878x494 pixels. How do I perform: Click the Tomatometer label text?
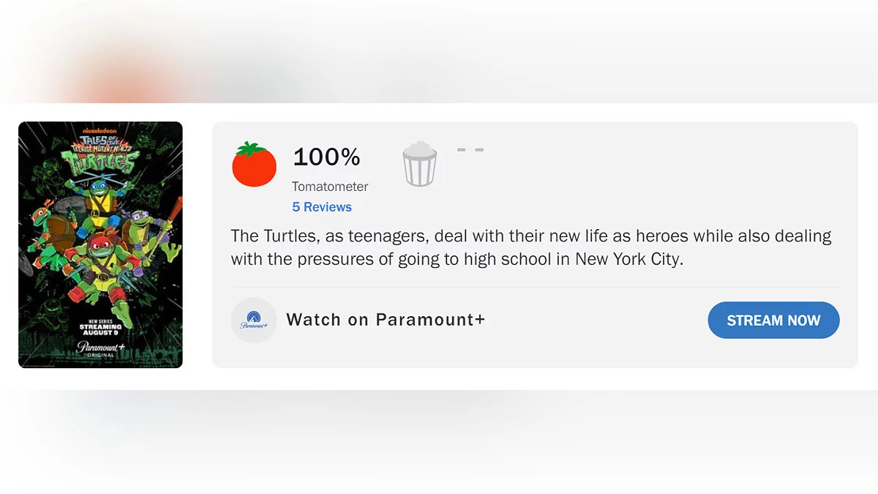[330, 187]
